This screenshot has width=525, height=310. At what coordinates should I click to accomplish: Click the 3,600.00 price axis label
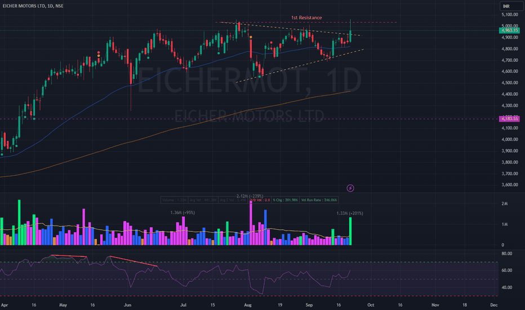coord(510,185)
